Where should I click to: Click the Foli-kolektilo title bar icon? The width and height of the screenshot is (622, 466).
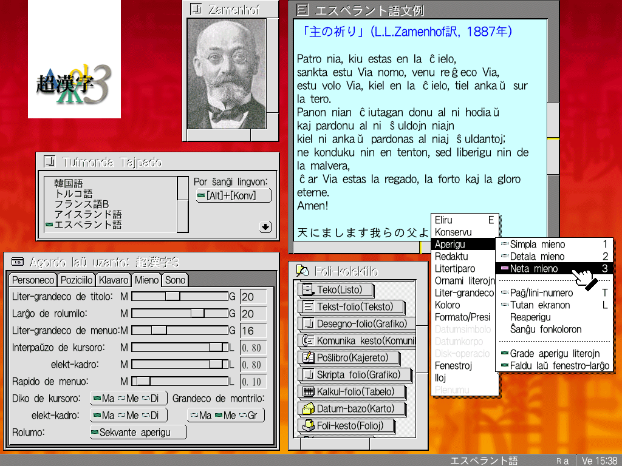(302, 271)
